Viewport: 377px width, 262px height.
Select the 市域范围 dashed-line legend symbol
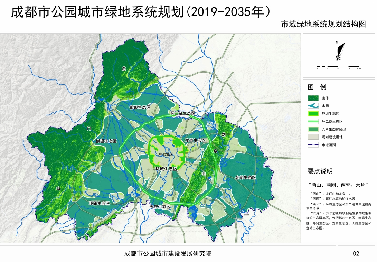pos(313,145)
